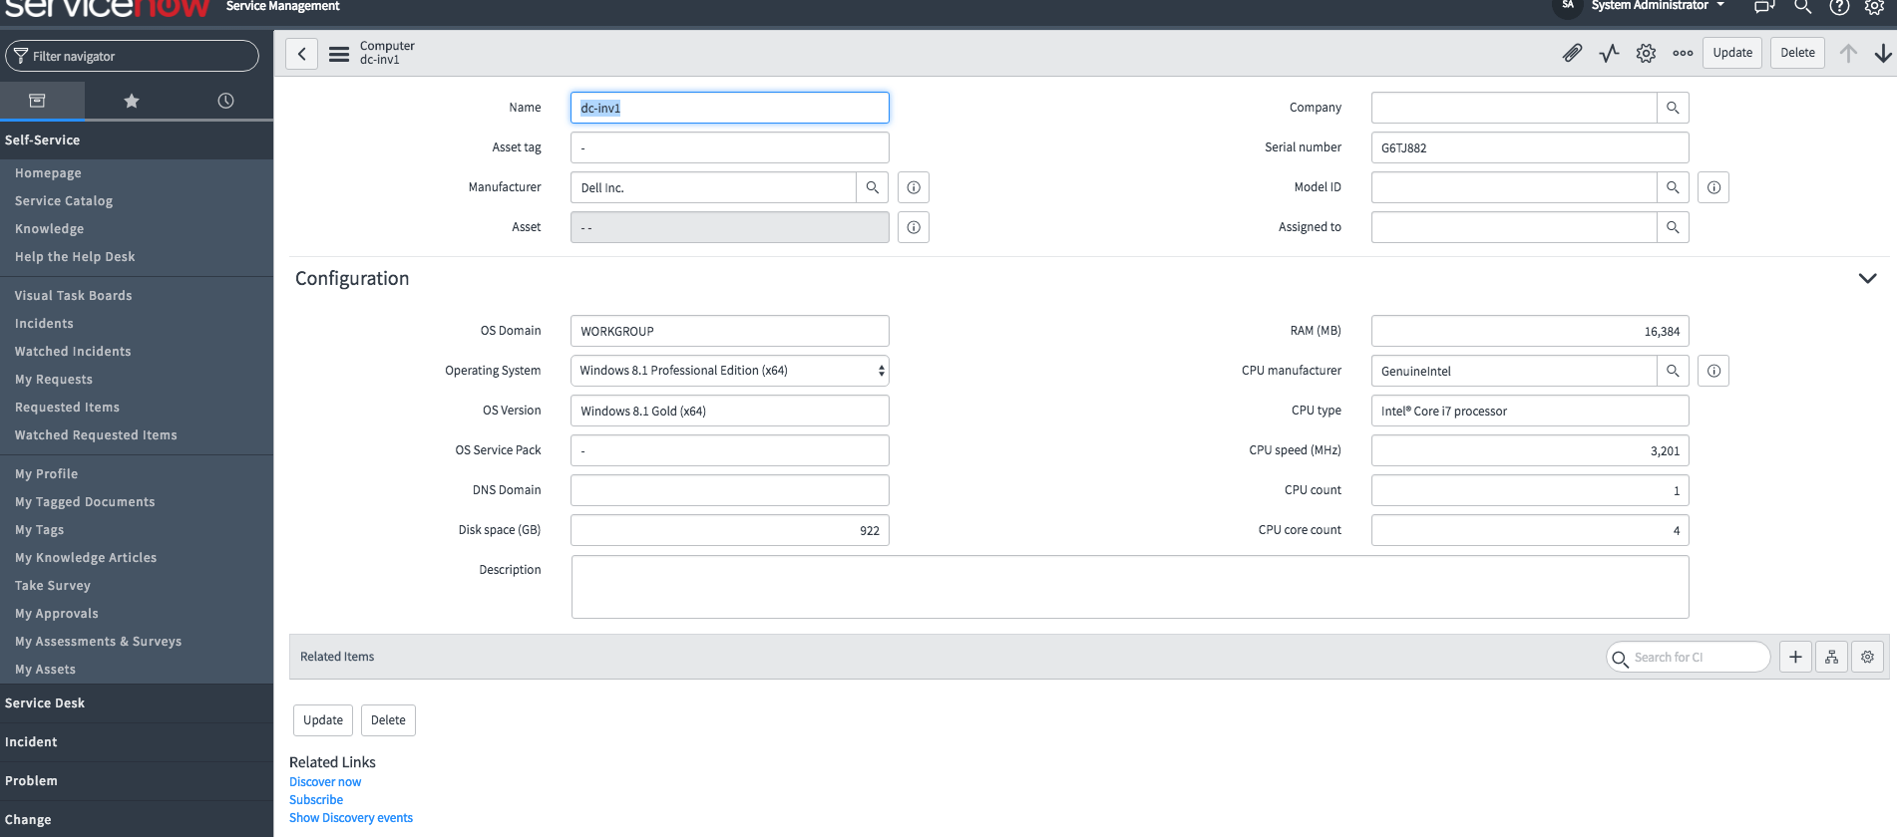Open the Operating System dropdown
The height and width of the screenshot is (837, 1897).
(x=729, y=371)
